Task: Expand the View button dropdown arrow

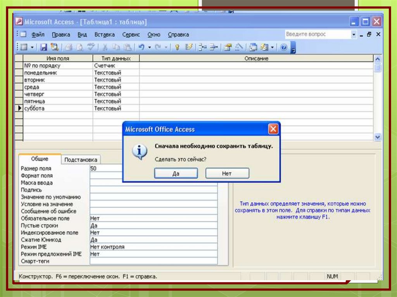Action: 32,47
